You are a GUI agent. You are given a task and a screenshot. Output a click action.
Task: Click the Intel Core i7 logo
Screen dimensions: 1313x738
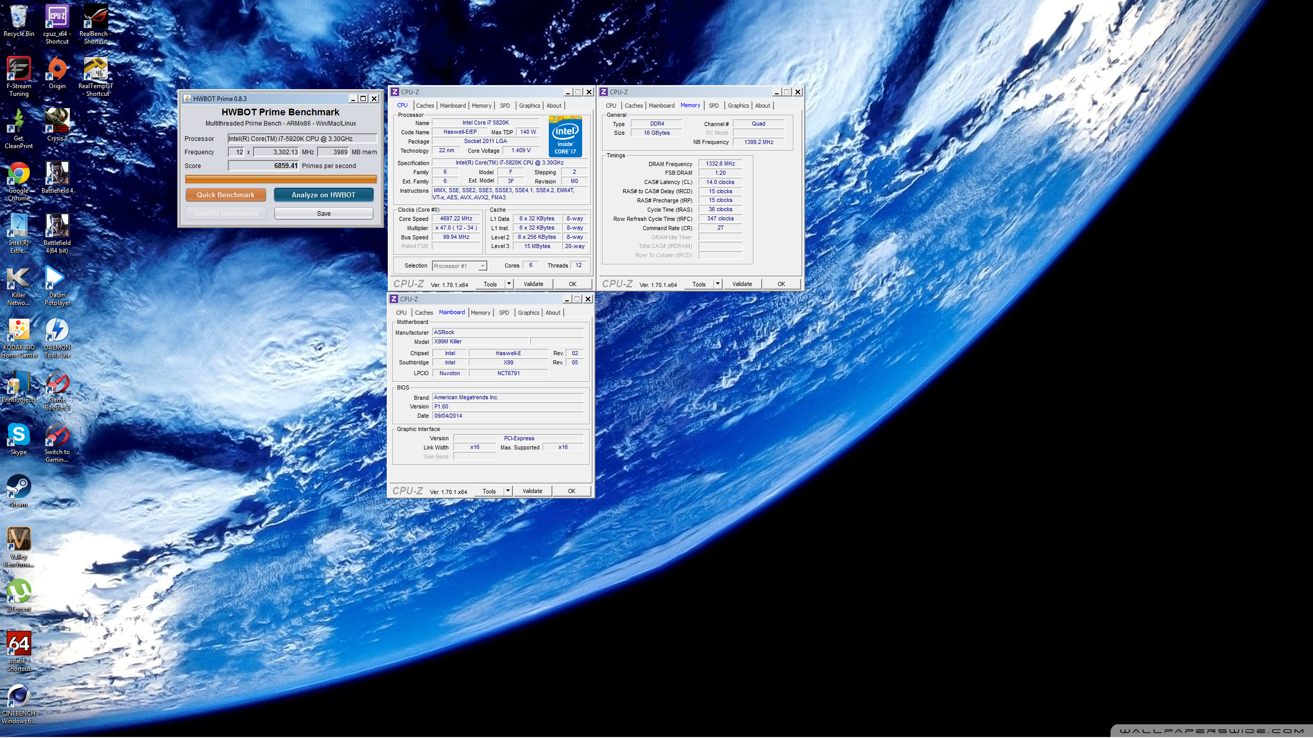[x=565, y=136]
